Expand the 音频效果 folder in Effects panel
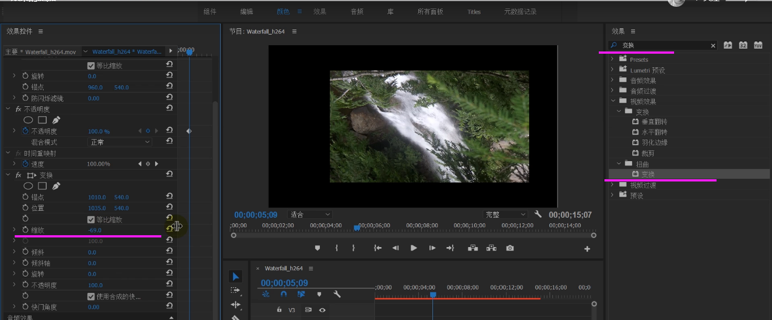The height and width of the screenshot is (320, 772). [612, 80]
